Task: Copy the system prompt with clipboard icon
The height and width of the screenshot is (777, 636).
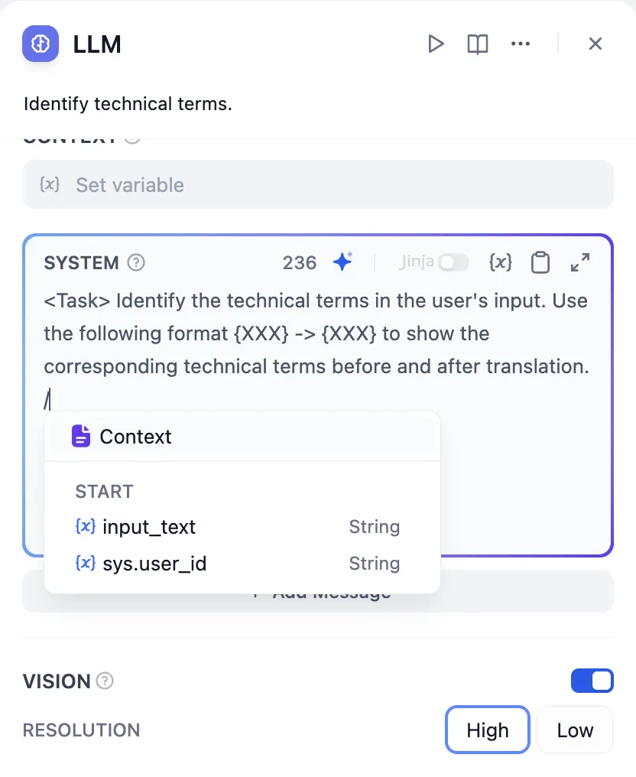Action: (540, 262)
